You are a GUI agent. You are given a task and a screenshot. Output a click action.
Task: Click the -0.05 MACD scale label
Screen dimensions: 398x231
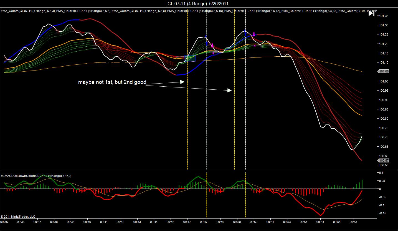383,197
